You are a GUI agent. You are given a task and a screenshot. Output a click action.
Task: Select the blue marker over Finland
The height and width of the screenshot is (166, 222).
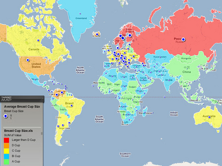(x=130, y=35)
